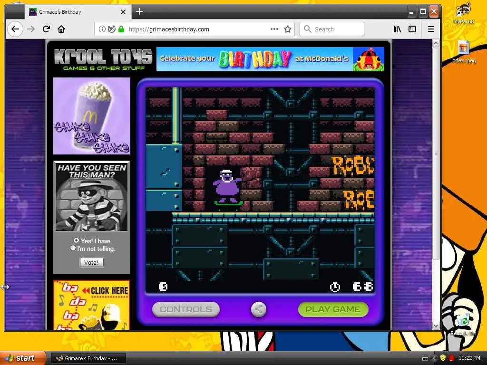Open the keyboard tray icon
Viewport: 487px width, 365px height.
pyautogui.click(x=426, y=358)
